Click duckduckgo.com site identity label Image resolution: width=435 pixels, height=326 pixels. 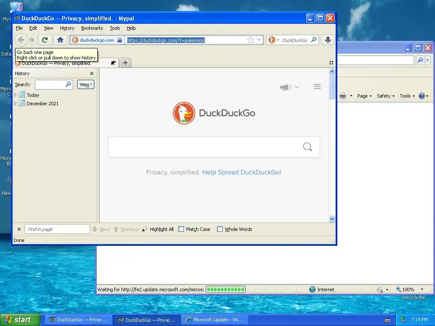coord(97,40)
